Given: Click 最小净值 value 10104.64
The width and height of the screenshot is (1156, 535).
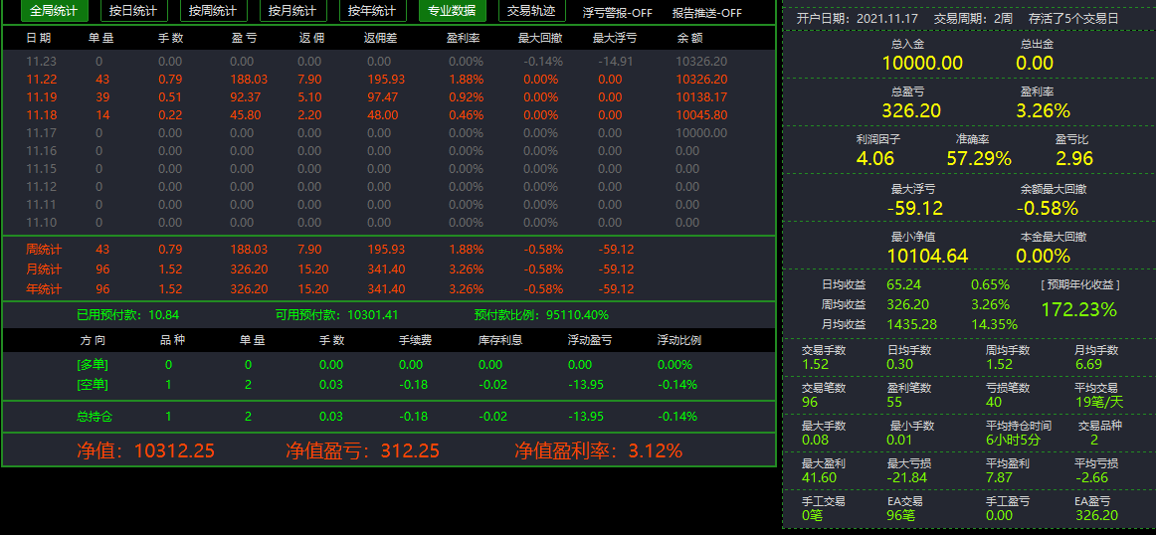Looking at the screenshot, I should pyautogui.click(x=927, y=257).
